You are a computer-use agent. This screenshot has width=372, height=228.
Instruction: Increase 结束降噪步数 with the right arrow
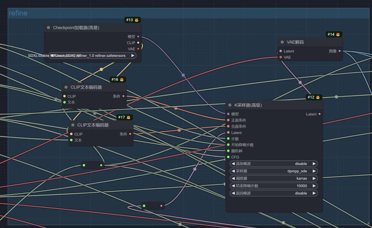[x=314, y=186]
